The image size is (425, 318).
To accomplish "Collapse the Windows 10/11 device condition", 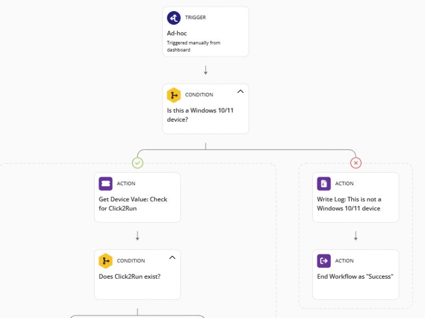I will point(241,91).
